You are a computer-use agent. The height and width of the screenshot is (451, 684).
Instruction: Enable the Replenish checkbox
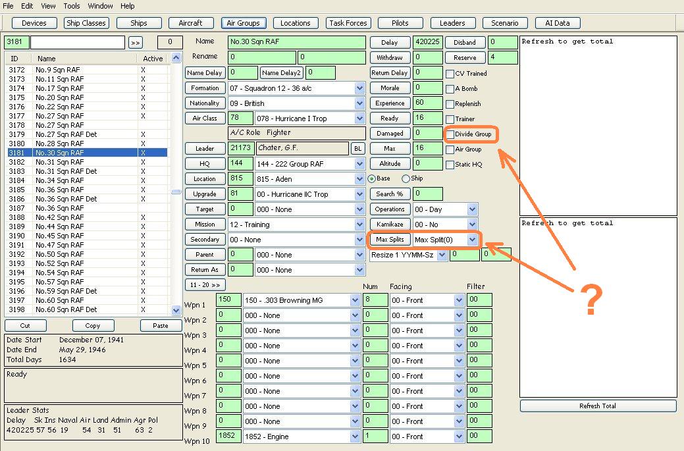tap(450, 104)
